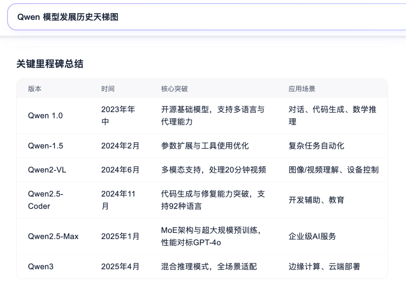The width and height of the screenshot is (406, 293).
Task: Click the 核心突破 column header
Action: 174,89
